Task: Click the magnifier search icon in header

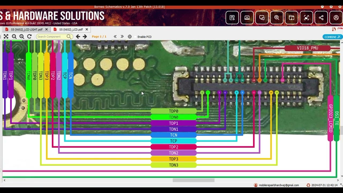Action: point(277,18)
